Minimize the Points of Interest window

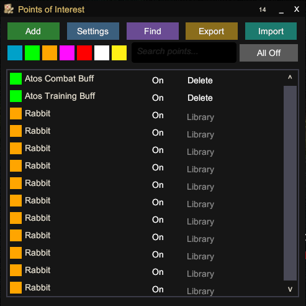click(281, 11)
